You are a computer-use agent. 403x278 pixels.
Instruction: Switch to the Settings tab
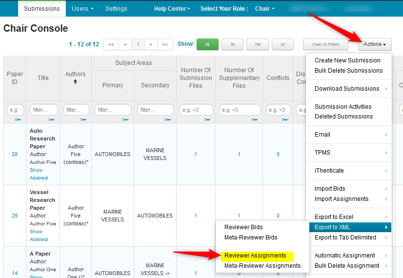[116, 9]
